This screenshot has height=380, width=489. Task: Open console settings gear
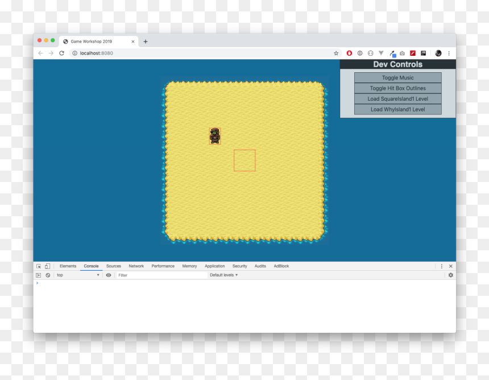click(451, 275)
